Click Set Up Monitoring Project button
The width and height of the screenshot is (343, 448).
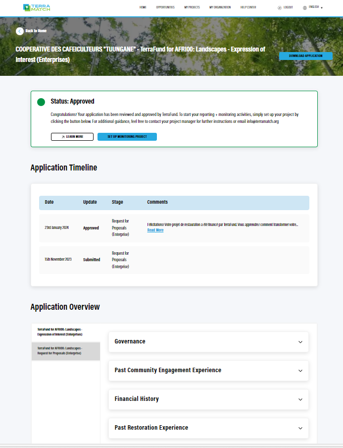click(127, 137)
